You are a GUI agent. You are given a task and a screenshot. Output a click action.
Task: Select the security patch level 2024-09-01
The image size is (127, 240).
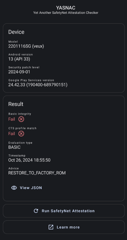(x=19, y=72)
